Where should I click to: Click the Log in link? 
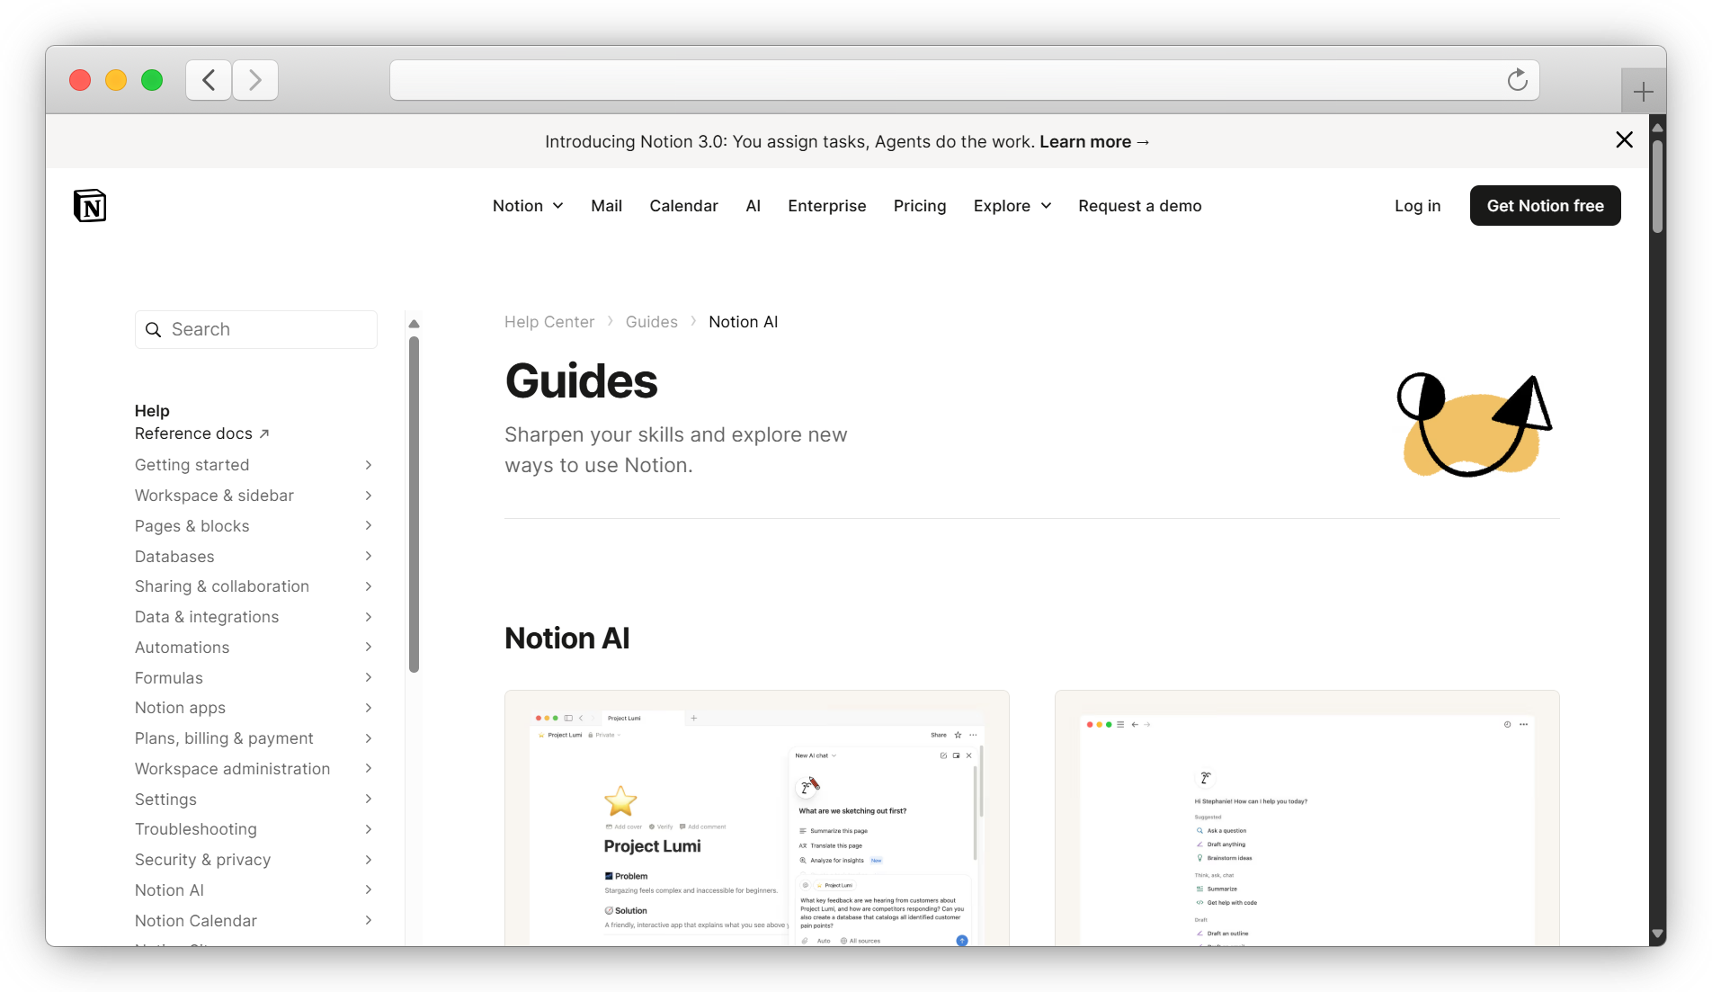coord(1417,206)
